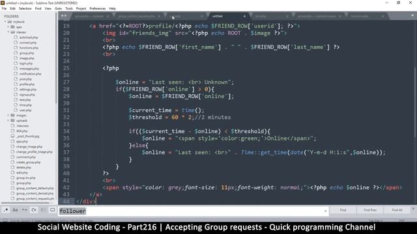Toggle highlight matches option in find bar
This screenshot has height=234, width=417.
[53, 210]
